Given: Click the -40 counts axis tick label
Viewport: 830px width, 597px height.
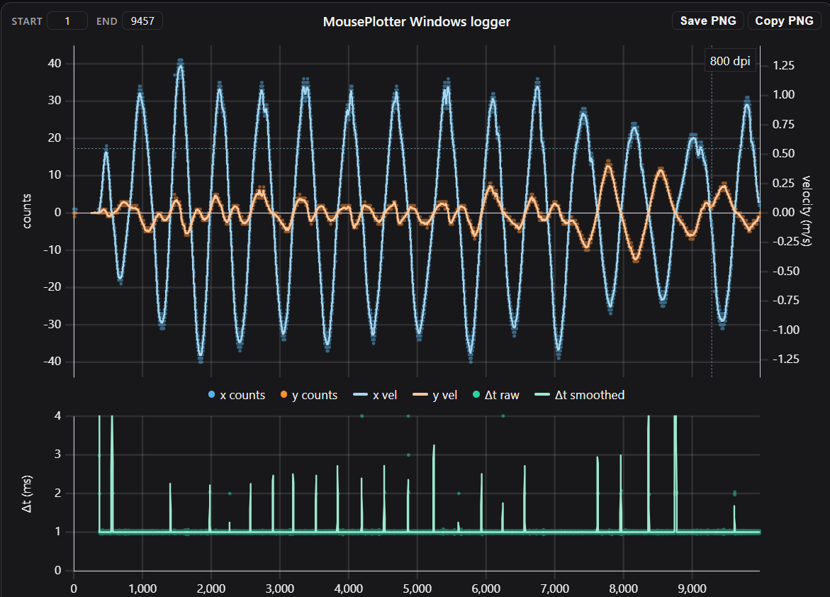Looking at the screenshot, I should 52,362.
